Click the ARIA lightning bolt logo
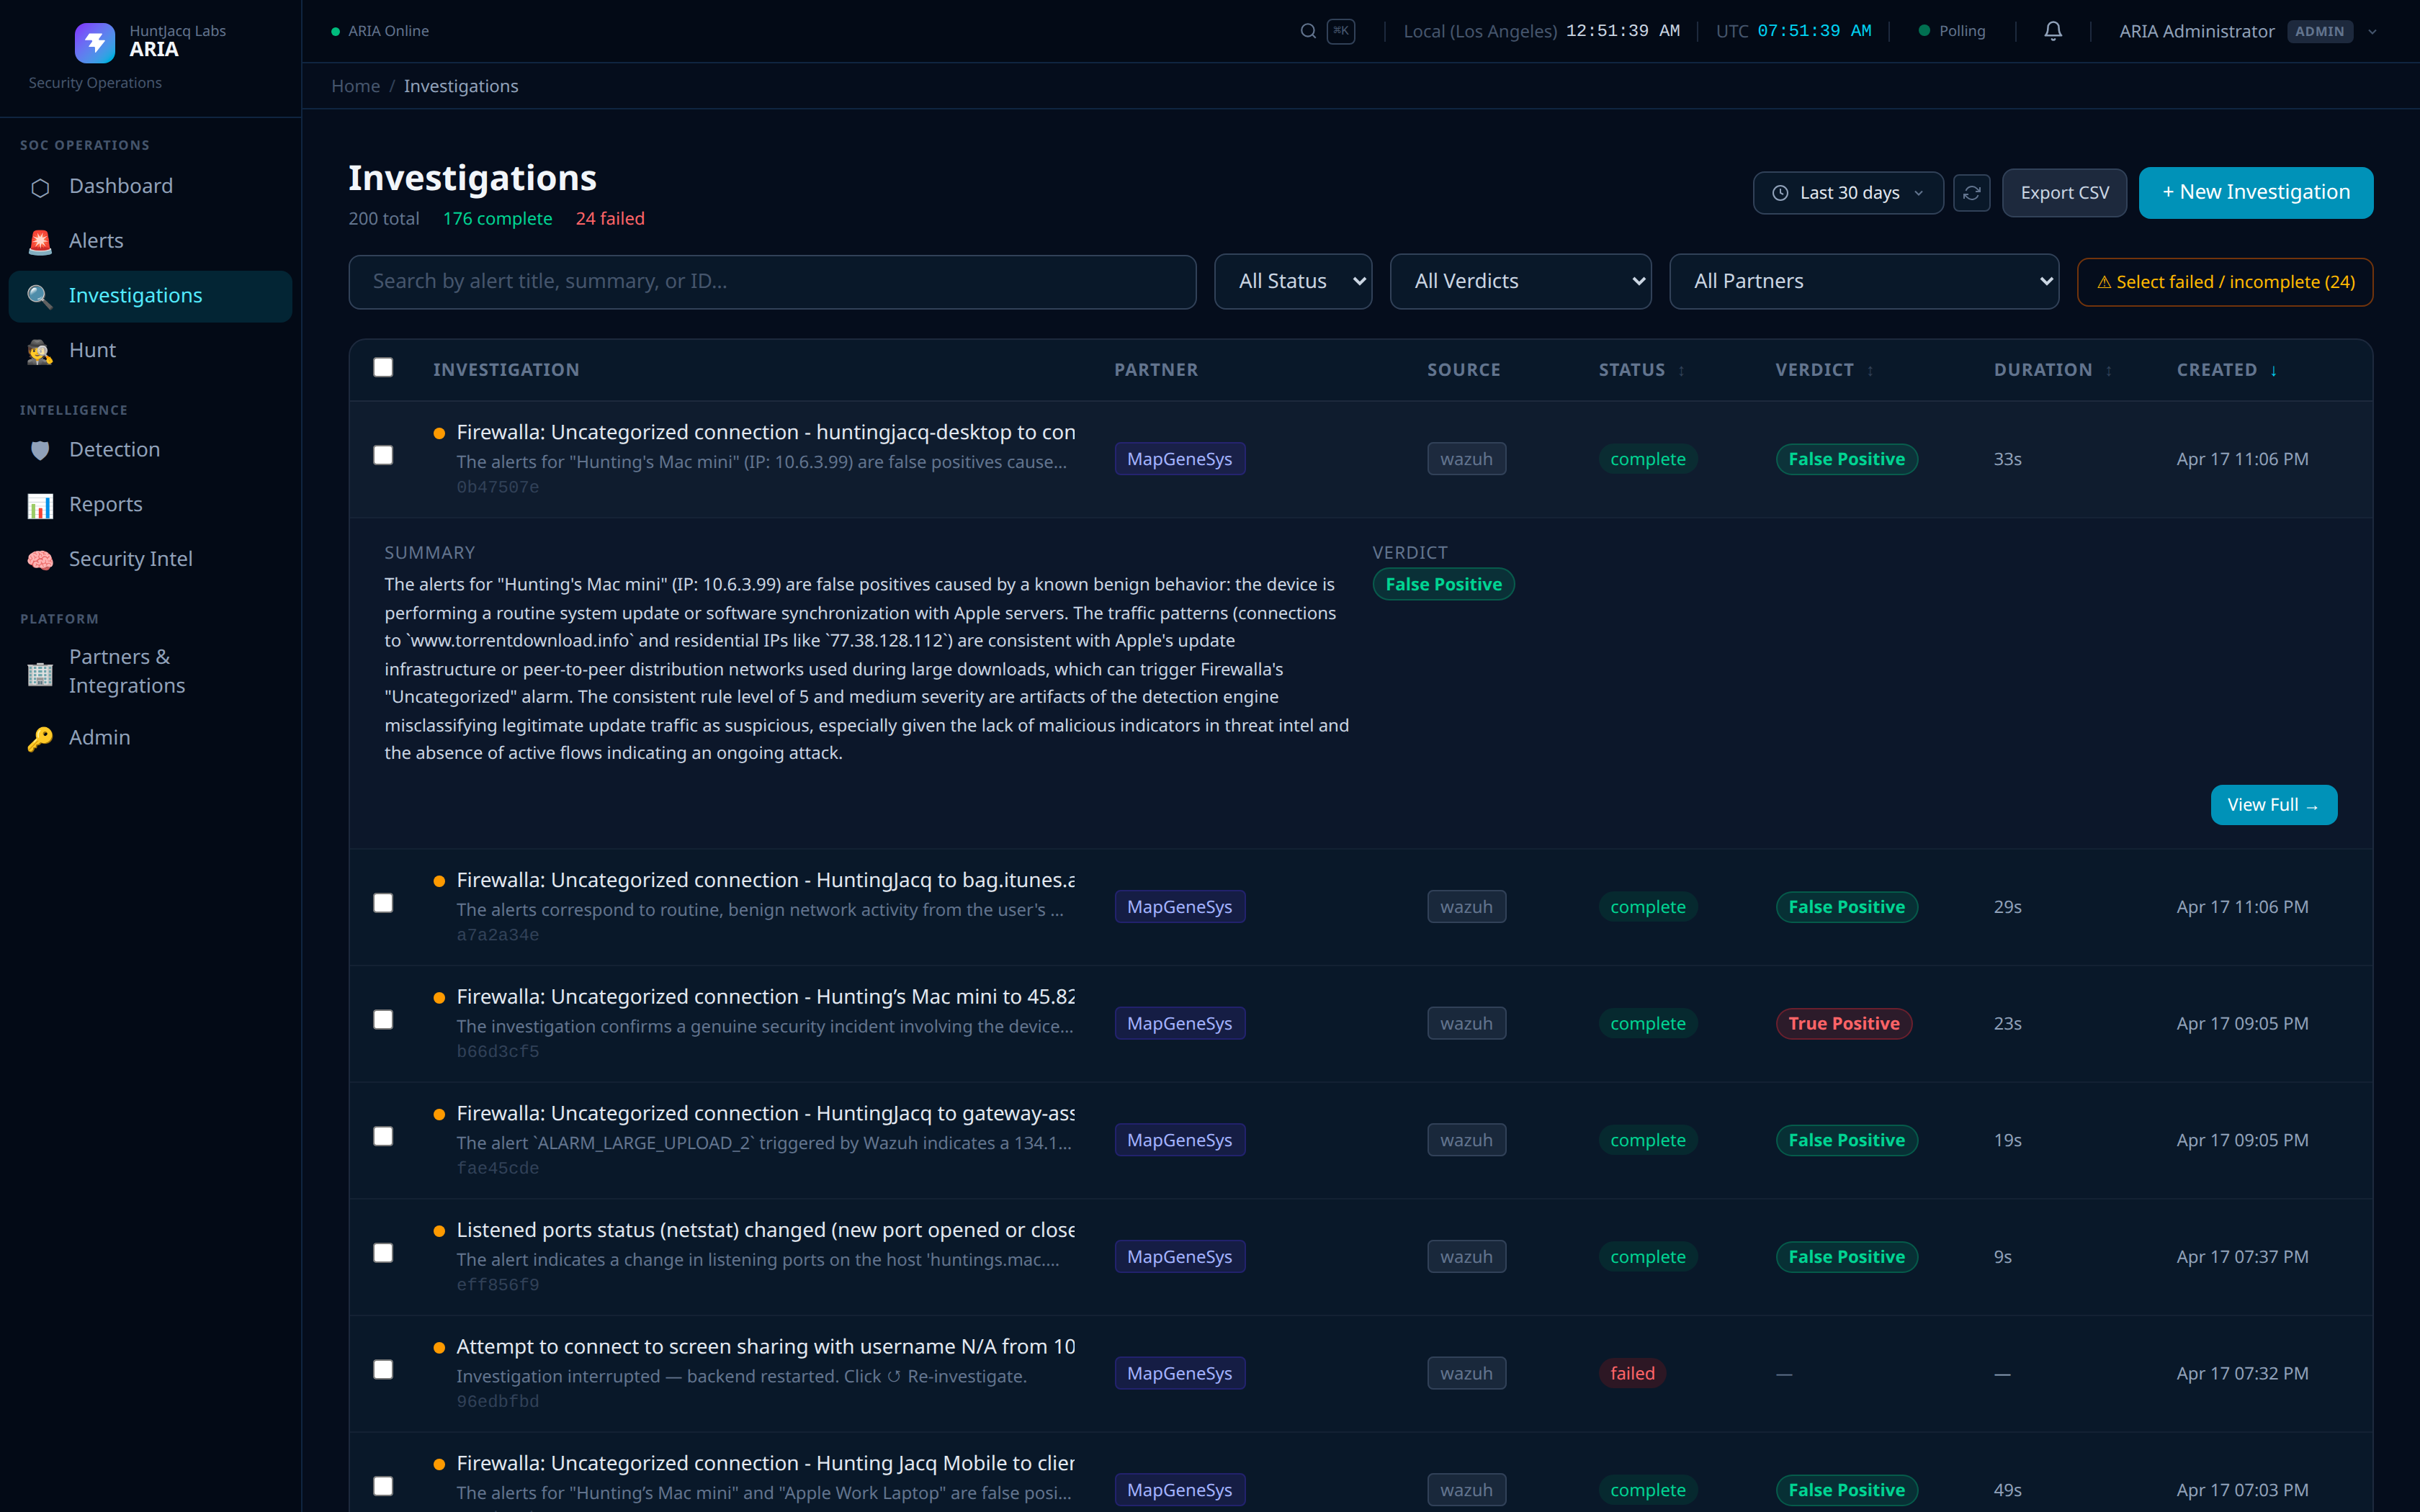 tap(95, 42)
